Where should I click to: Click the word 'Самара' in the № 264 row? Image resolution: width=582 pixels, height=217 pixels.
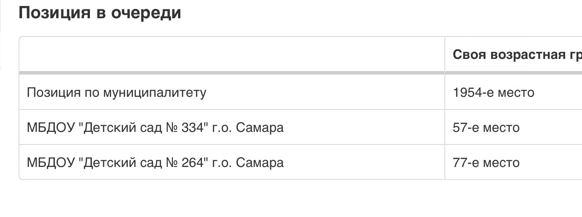pos(260,162)
